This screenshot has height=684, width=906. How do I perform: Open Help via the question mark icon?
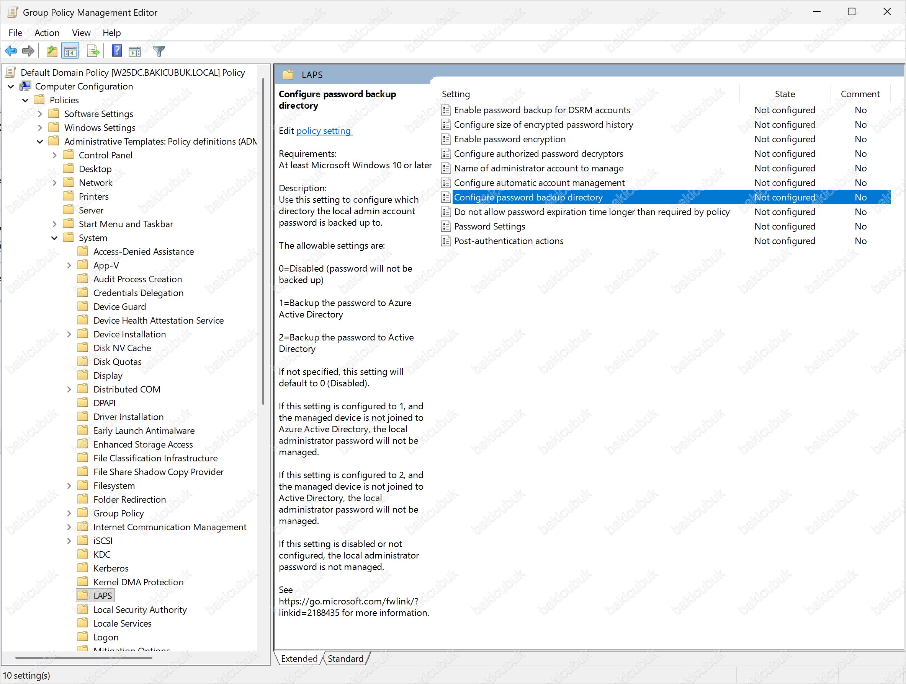point(117,51)
